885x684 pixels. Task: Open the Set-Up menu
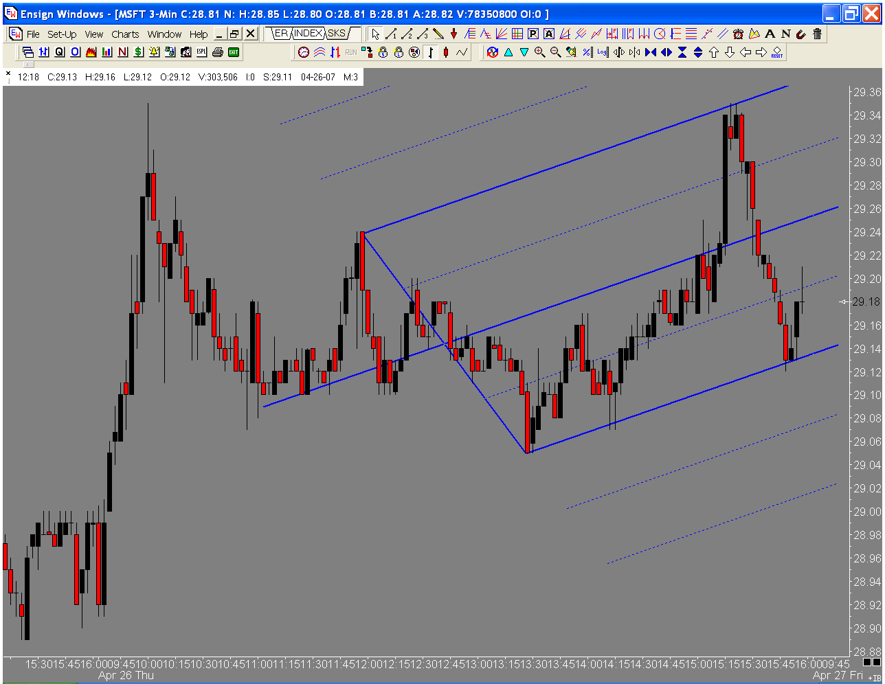pyautogui.click(x=62, y=34)
